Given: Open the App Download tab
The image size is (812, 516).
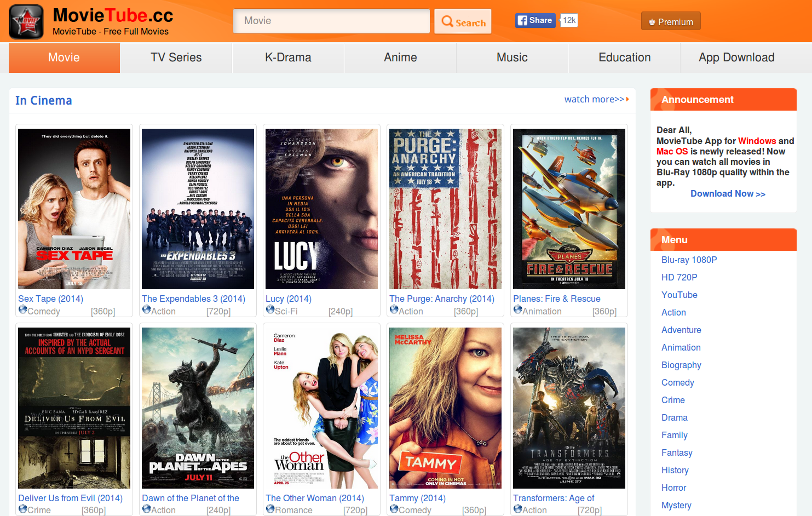Looking at the screenshot, I should coord(736,58).
